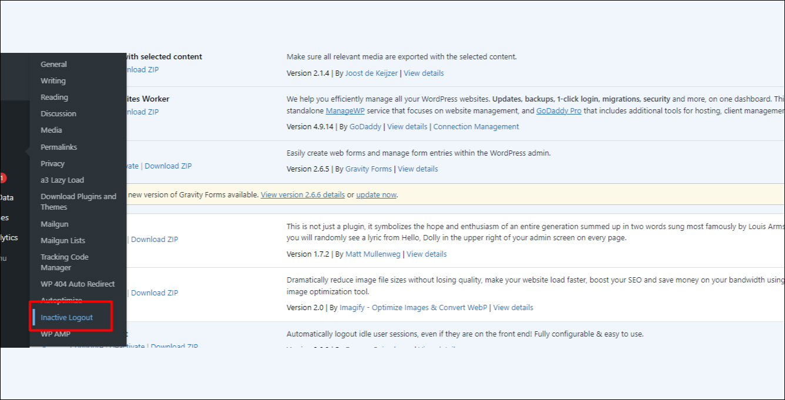Click the 'Version 1.7.2' text

[308, 254]
